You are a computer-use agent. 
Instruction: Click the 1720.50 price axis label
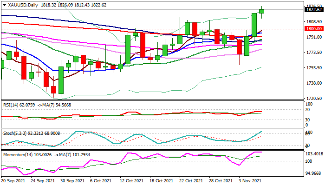pos(314,99)
